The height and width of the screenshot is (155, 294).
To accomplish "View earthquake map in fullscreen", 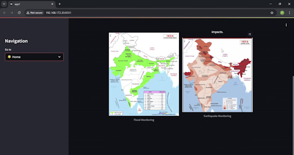I will coord(250,34).
